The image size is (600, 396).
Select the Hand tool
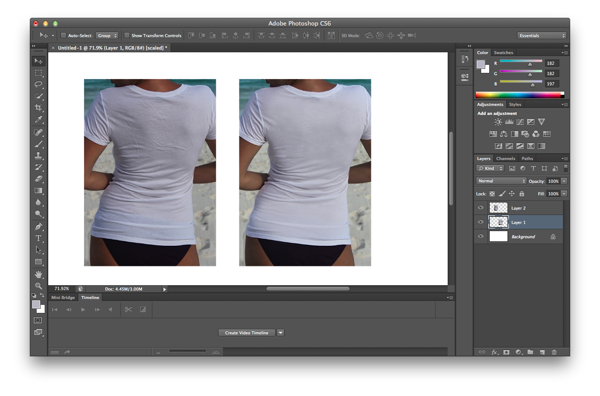click(x=38, y=274)
